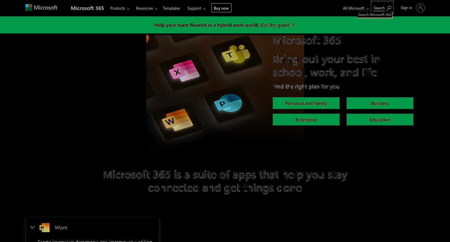Choose the Enterprise plan button
Viewport: 450px width, 242px height.
306,120
